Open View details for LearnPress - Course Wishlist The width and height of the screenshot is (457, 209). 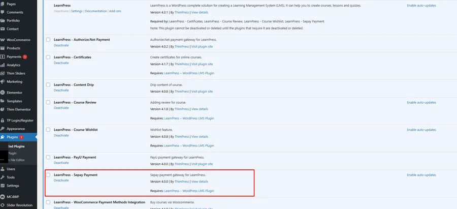pyautogui.click(x=200, y=136)
